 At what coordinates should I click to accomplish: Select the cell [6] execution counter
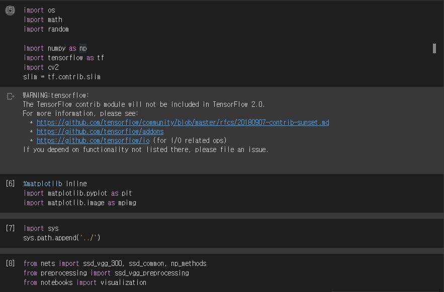(x=10, y=184)
